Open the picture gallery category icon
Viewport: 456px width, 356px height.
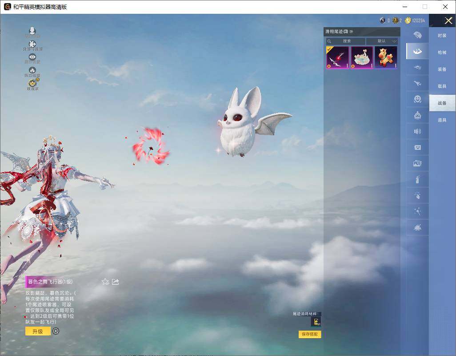coord(417,163)
